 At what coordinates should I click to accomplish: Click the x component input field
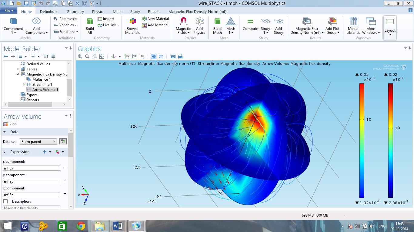click(x=32, y=168)
